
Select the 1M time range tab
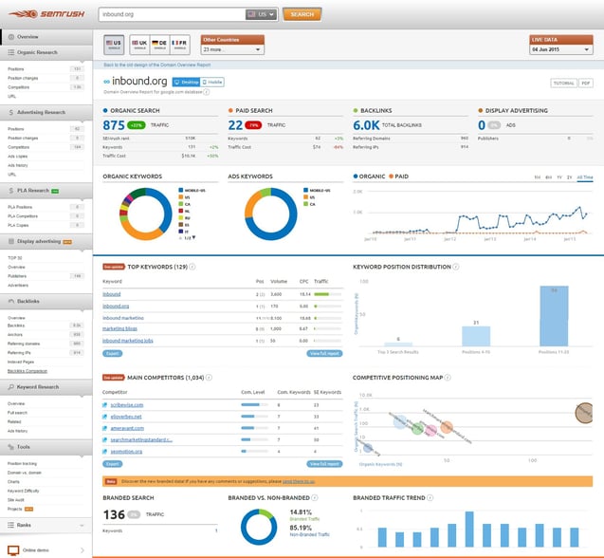click(537, 177)
